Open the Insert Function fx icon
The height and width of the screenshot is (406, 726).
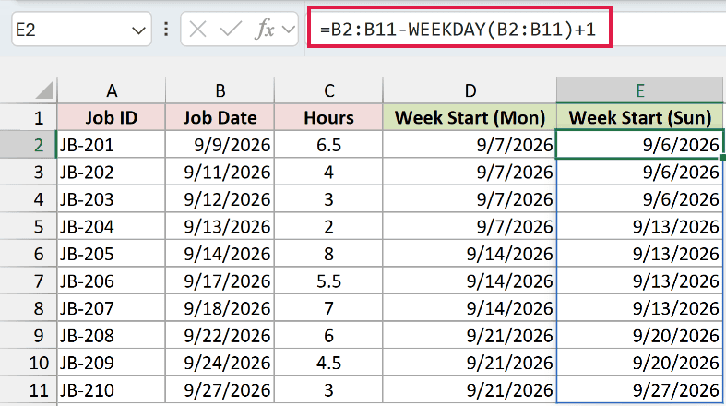(x=265, y=30)
